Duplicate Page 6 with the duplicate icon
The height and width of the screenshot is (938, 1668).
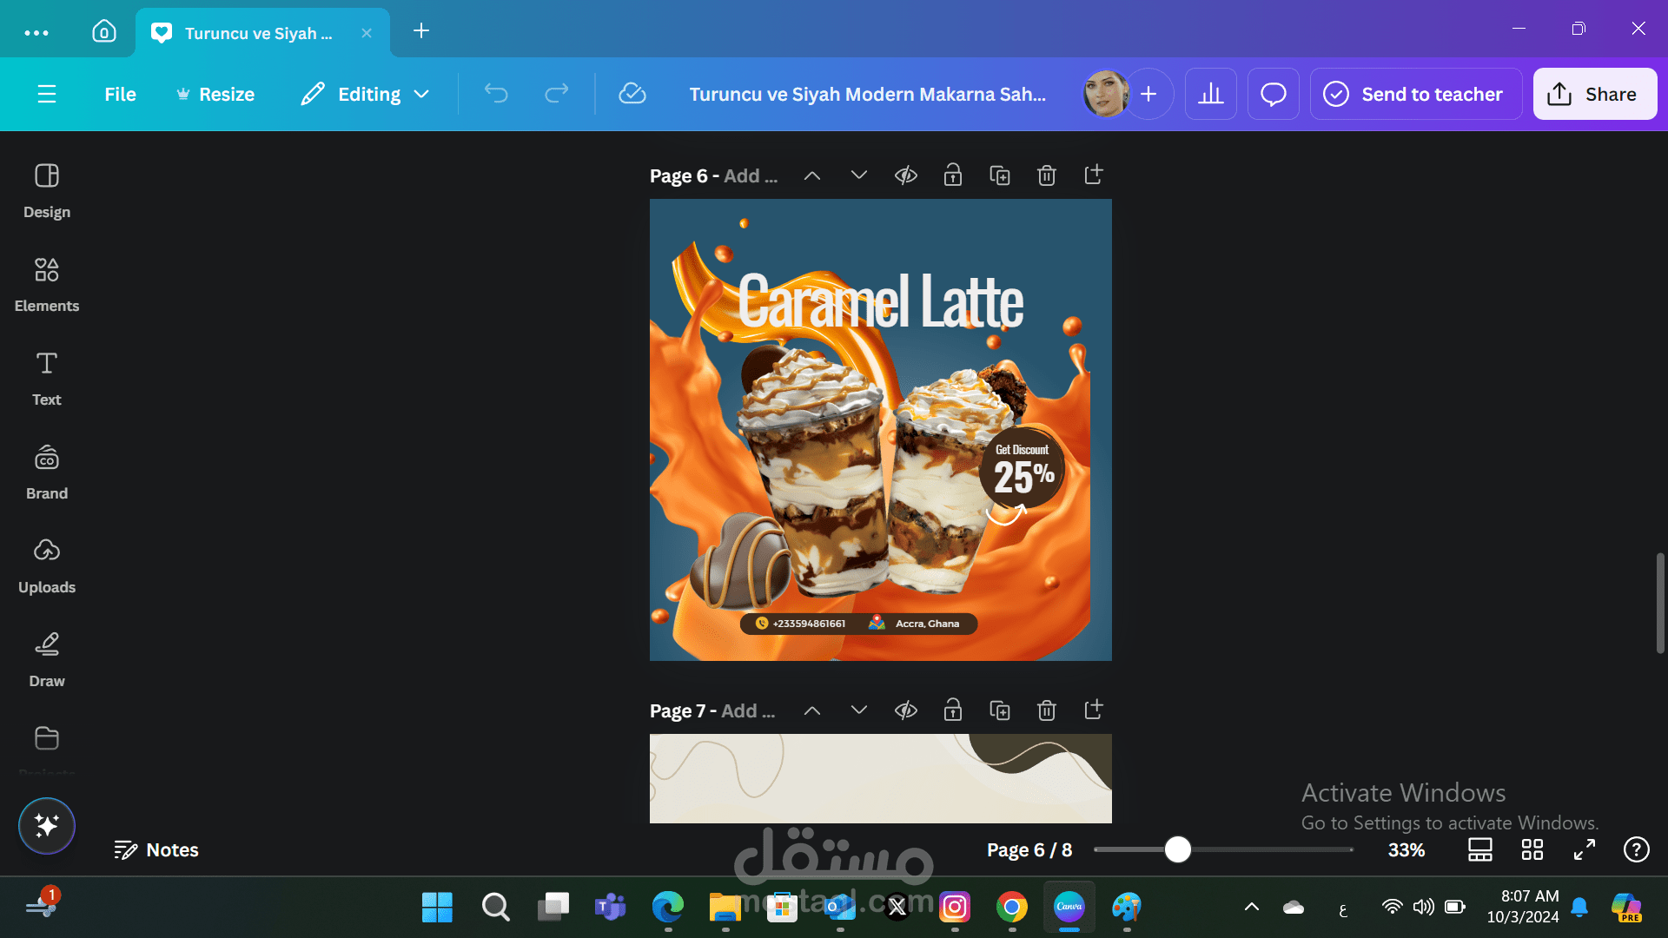click(999, 175)
